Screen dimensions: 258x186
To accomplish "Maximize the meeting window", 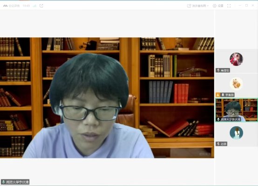I will (x=246, y=6).
